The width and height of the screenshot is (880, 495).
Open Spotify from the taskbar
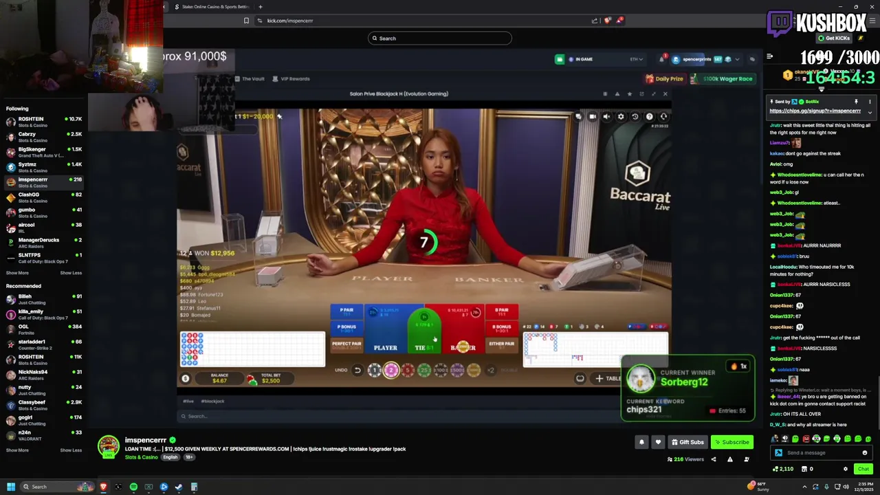133,487
